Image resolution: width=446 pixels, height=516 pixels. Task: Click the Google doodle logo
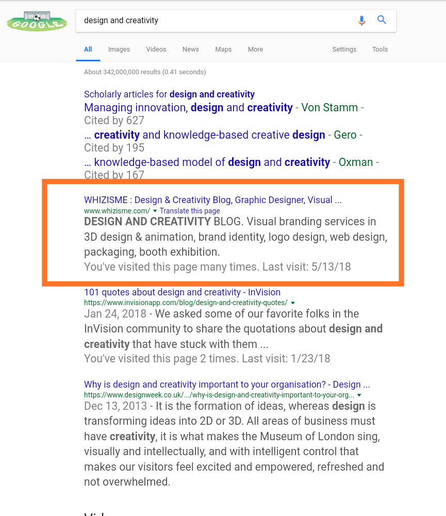(37, 21)
